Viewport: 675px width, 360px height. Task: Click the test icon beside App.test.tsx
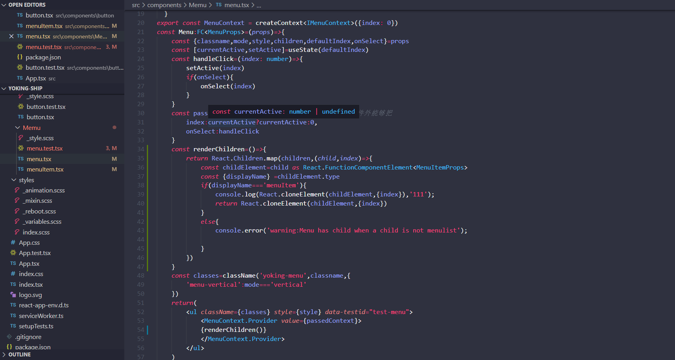click(x=13, y=253)
